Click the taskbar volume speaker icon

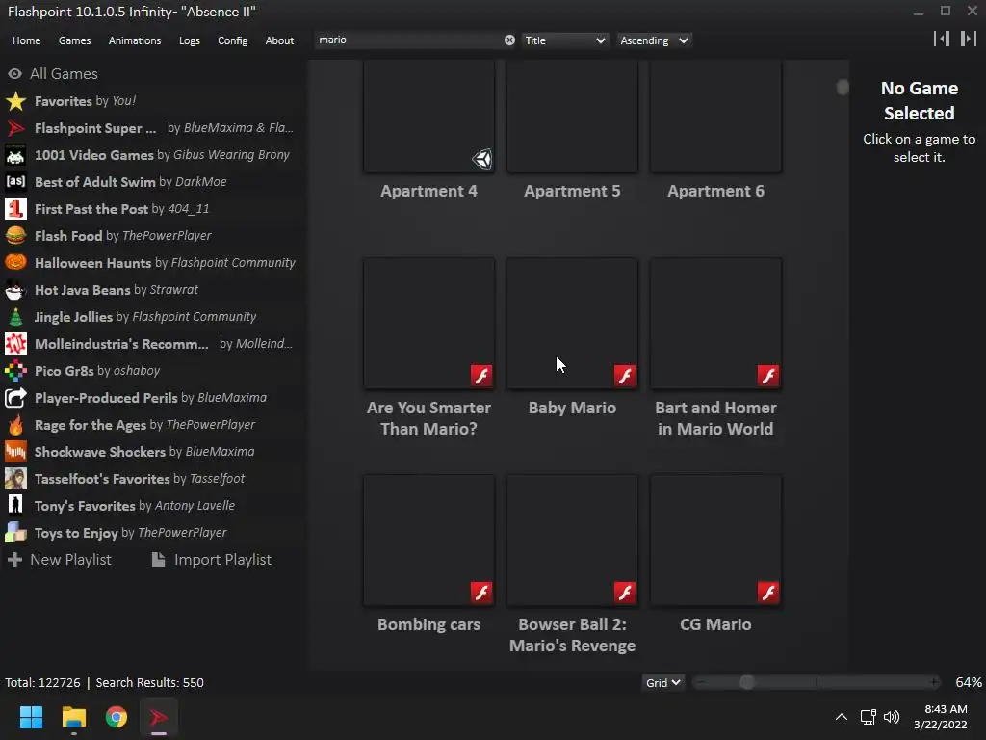[892, 717]
